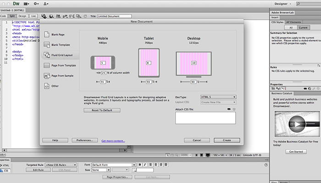Select the Page from Template icon

[x=47, y=65]
